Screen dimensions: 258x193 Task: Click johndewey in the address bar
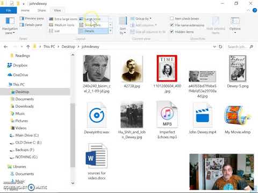[x=90, y=47]
